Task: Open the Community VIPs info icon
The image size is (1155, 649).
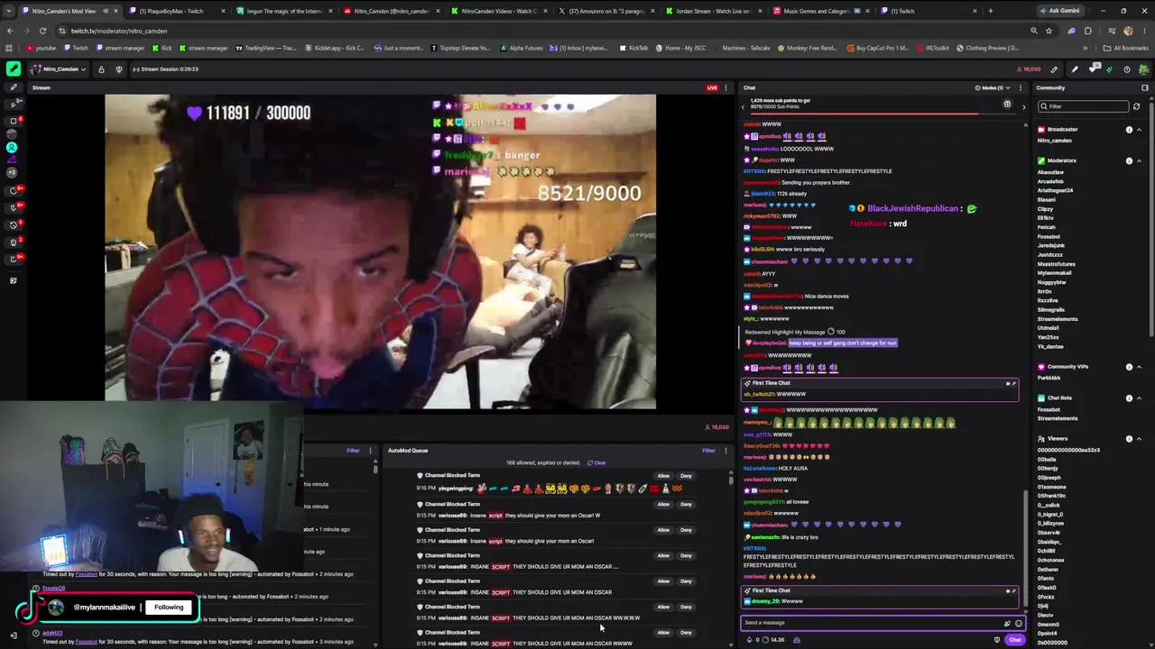Action: (1129, 367)
